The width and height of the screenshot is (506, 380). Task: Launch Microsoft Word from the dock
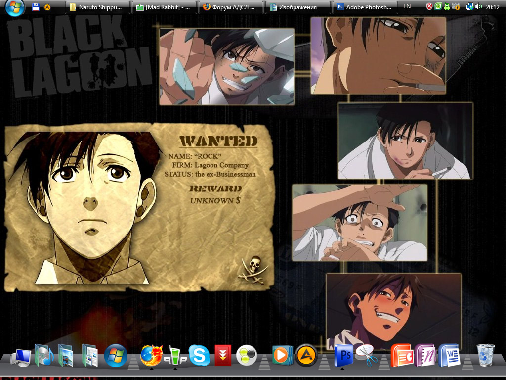click(x=449, y=355)
